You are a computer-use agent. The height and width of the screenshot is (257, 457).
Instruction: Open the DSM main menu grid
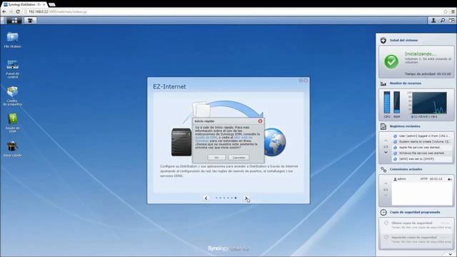click(x=14, y=20)
